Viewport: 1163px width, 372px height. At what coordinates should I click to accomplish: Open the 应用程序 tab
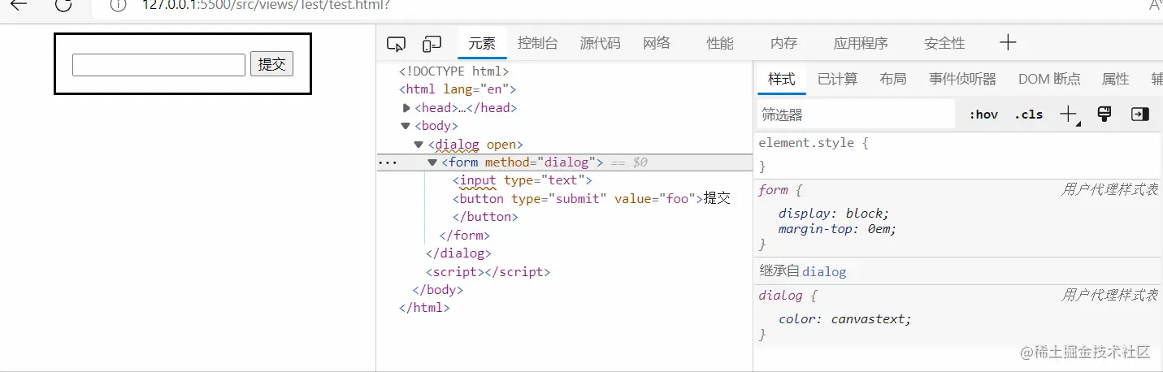coord(861,44)
